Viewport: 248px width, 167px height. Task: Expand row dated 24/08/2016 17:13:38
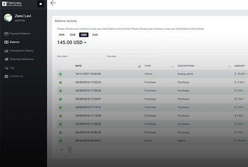[60, 116]
